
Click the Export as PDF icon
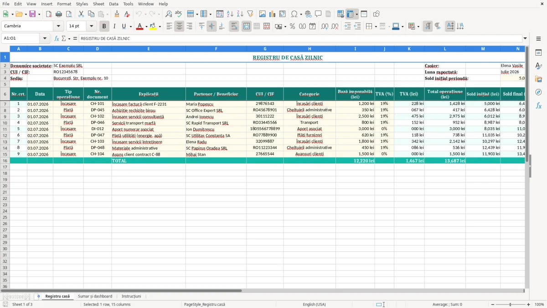click(49, 14)
